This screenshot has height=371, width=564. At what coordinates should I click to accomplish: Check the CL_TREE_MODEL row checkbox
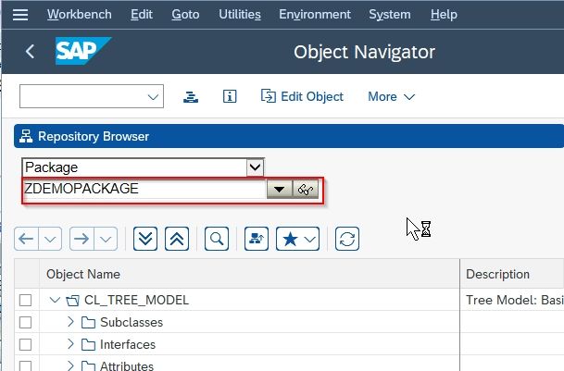click(x=26, y=300)
